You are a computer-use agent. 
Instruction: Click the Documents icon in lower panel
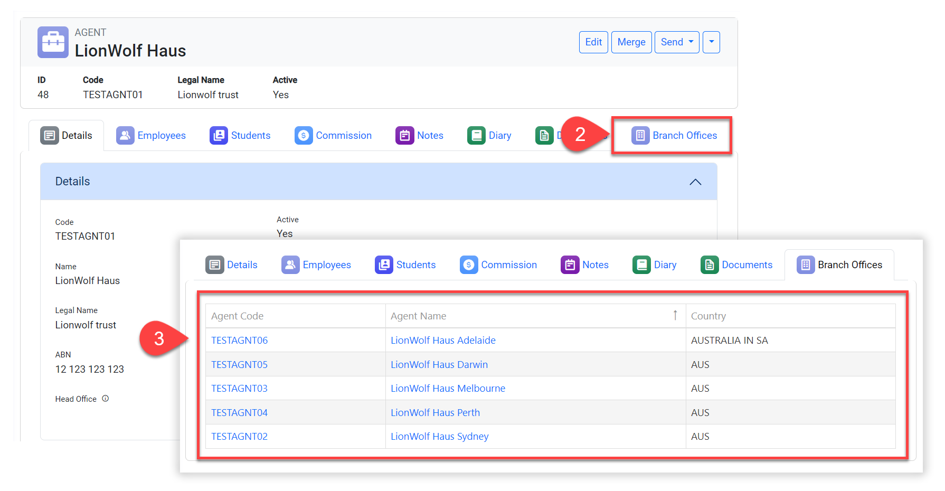pyautogui.click(x=710, y=265)
